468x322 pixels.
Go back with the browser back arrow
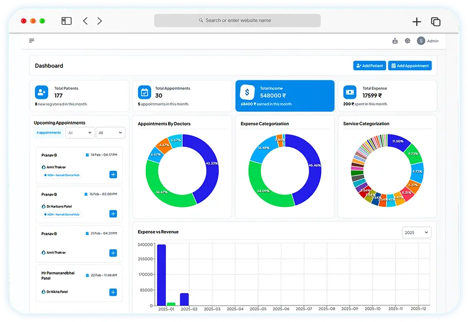tap(85, 21)
